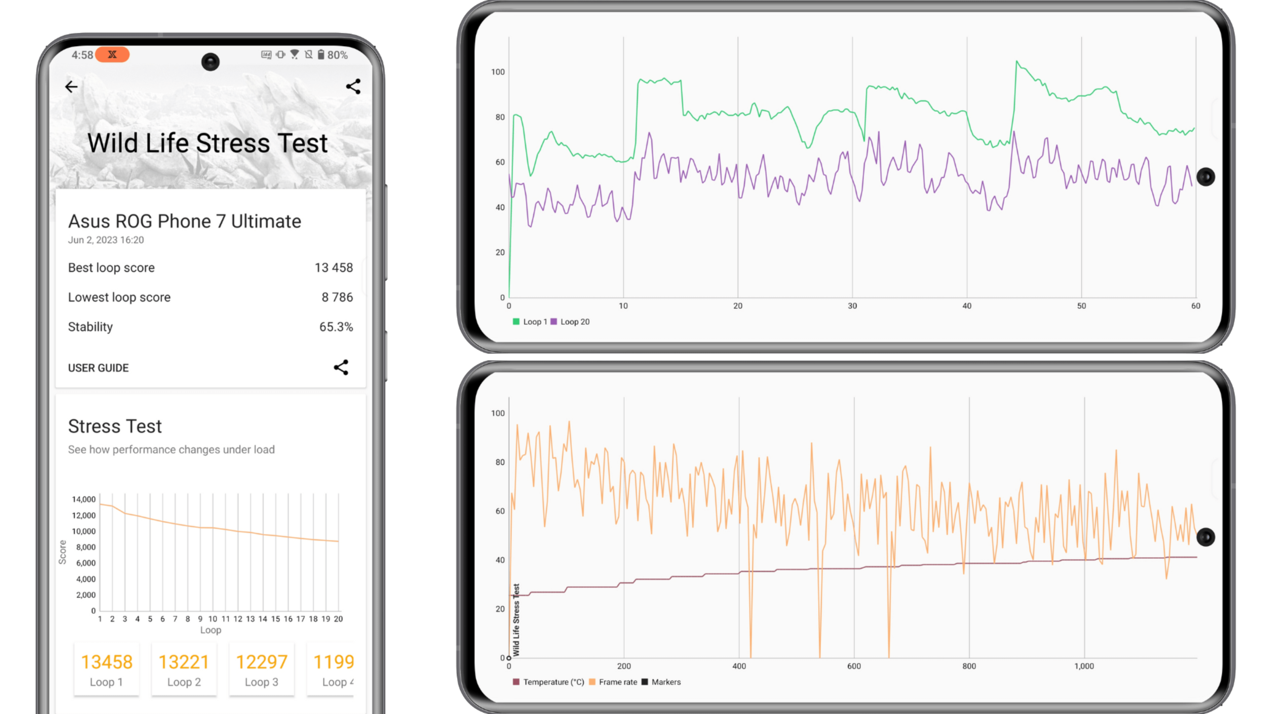Tap the Stability 65.3% row
This screenshot has width=1269, height=714.
click(211, 327)
